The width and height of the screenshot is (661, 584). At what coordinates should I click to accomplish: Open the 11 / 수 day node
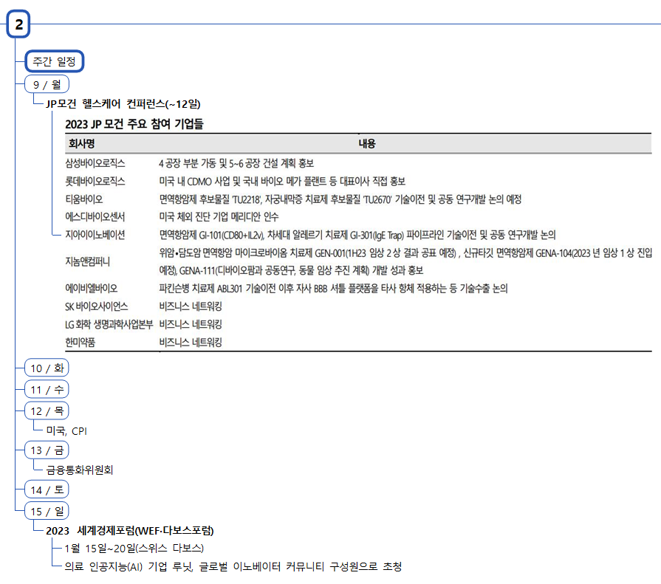tap(47, 389)
